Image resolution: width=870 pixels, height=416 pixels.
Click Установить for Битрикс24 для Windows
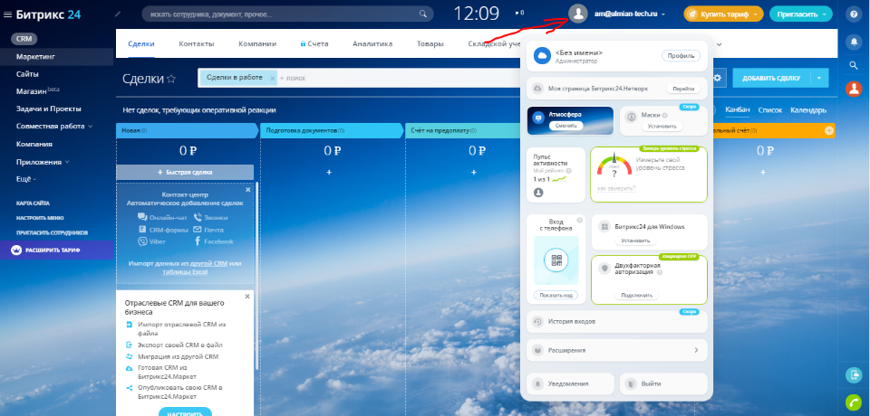click(x=635, y=241)
